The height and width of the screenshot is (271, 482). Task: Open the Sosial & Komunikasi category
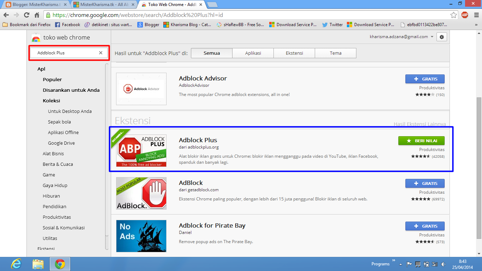point(64,228)
